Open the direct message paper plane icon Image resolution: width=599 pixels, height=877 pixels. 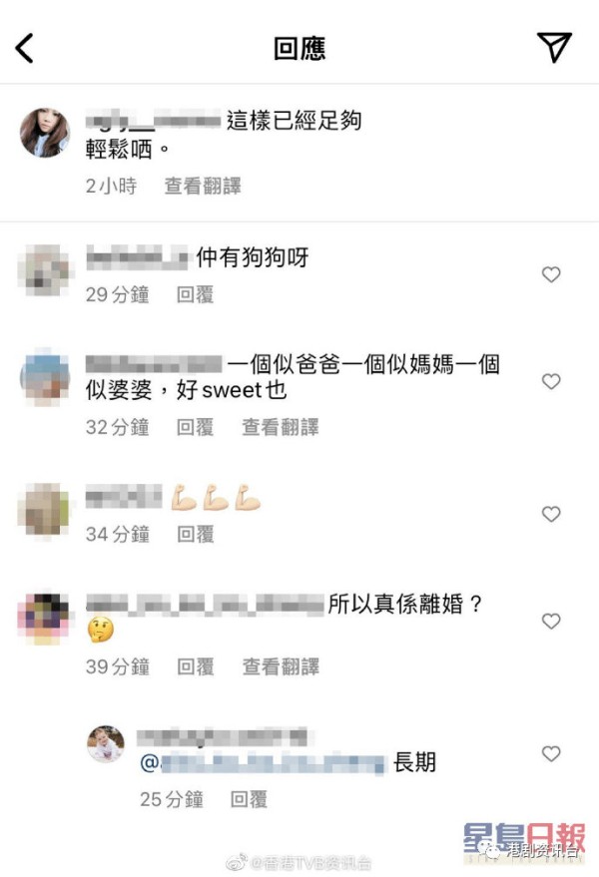[x=554, y=47]
